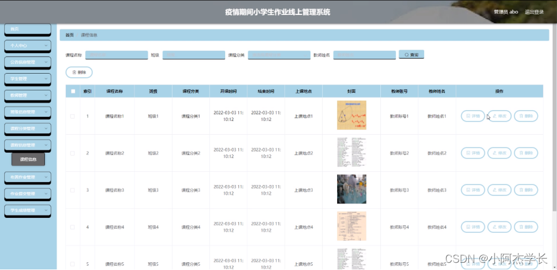Screen dimensions: 557x270
Task: Focus the 课程分类 search input
Action: tap(279, 55)
